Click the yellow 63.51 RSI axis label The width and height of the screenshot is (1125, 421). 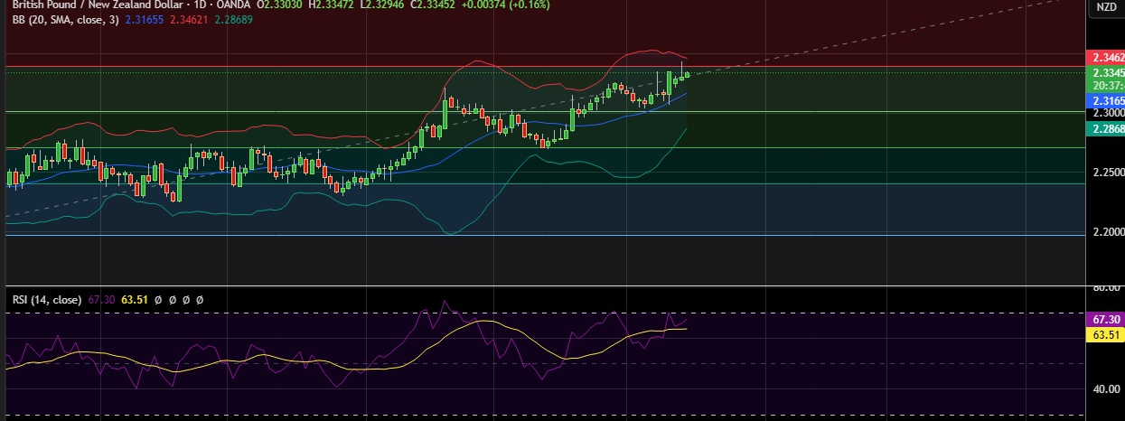tap(1107, 334)
